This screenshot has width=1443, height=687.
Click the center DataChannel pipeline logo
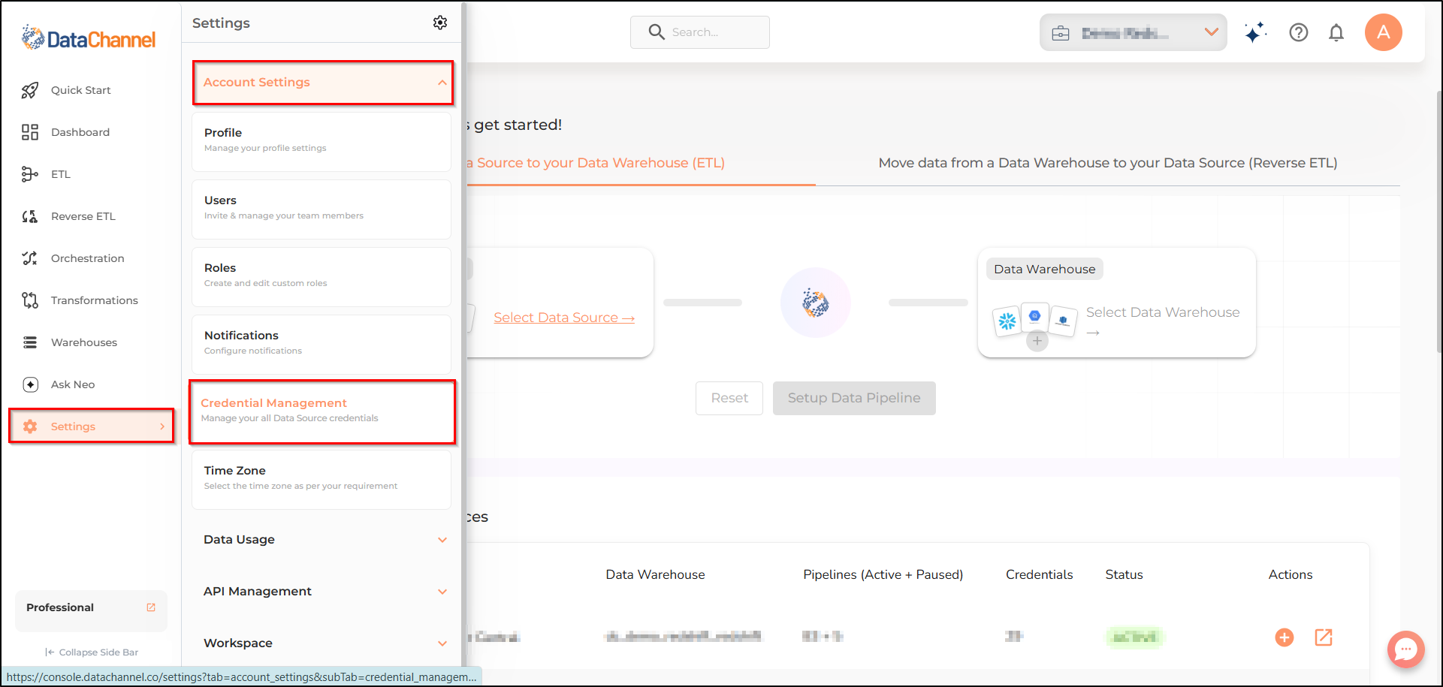pos(816,303)
